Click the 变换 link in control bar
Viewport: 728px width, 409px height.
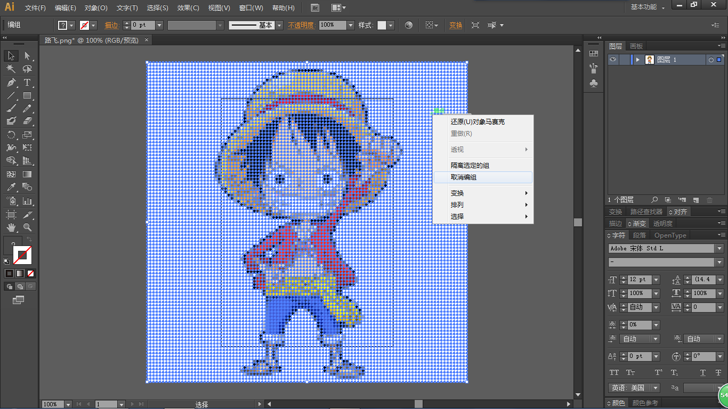(x=456, y=25)
